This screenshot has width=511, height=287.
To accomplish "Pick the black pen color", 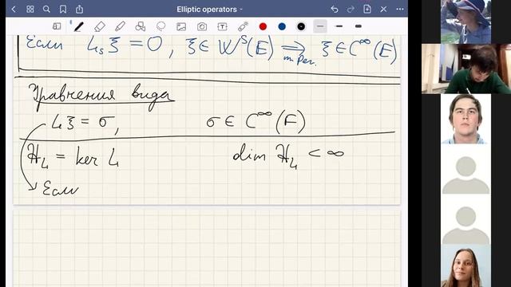I will pos(302,26).
